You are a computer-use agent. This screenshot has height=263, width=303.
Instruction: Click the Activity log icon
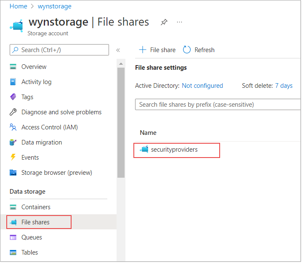pos(13,82)
